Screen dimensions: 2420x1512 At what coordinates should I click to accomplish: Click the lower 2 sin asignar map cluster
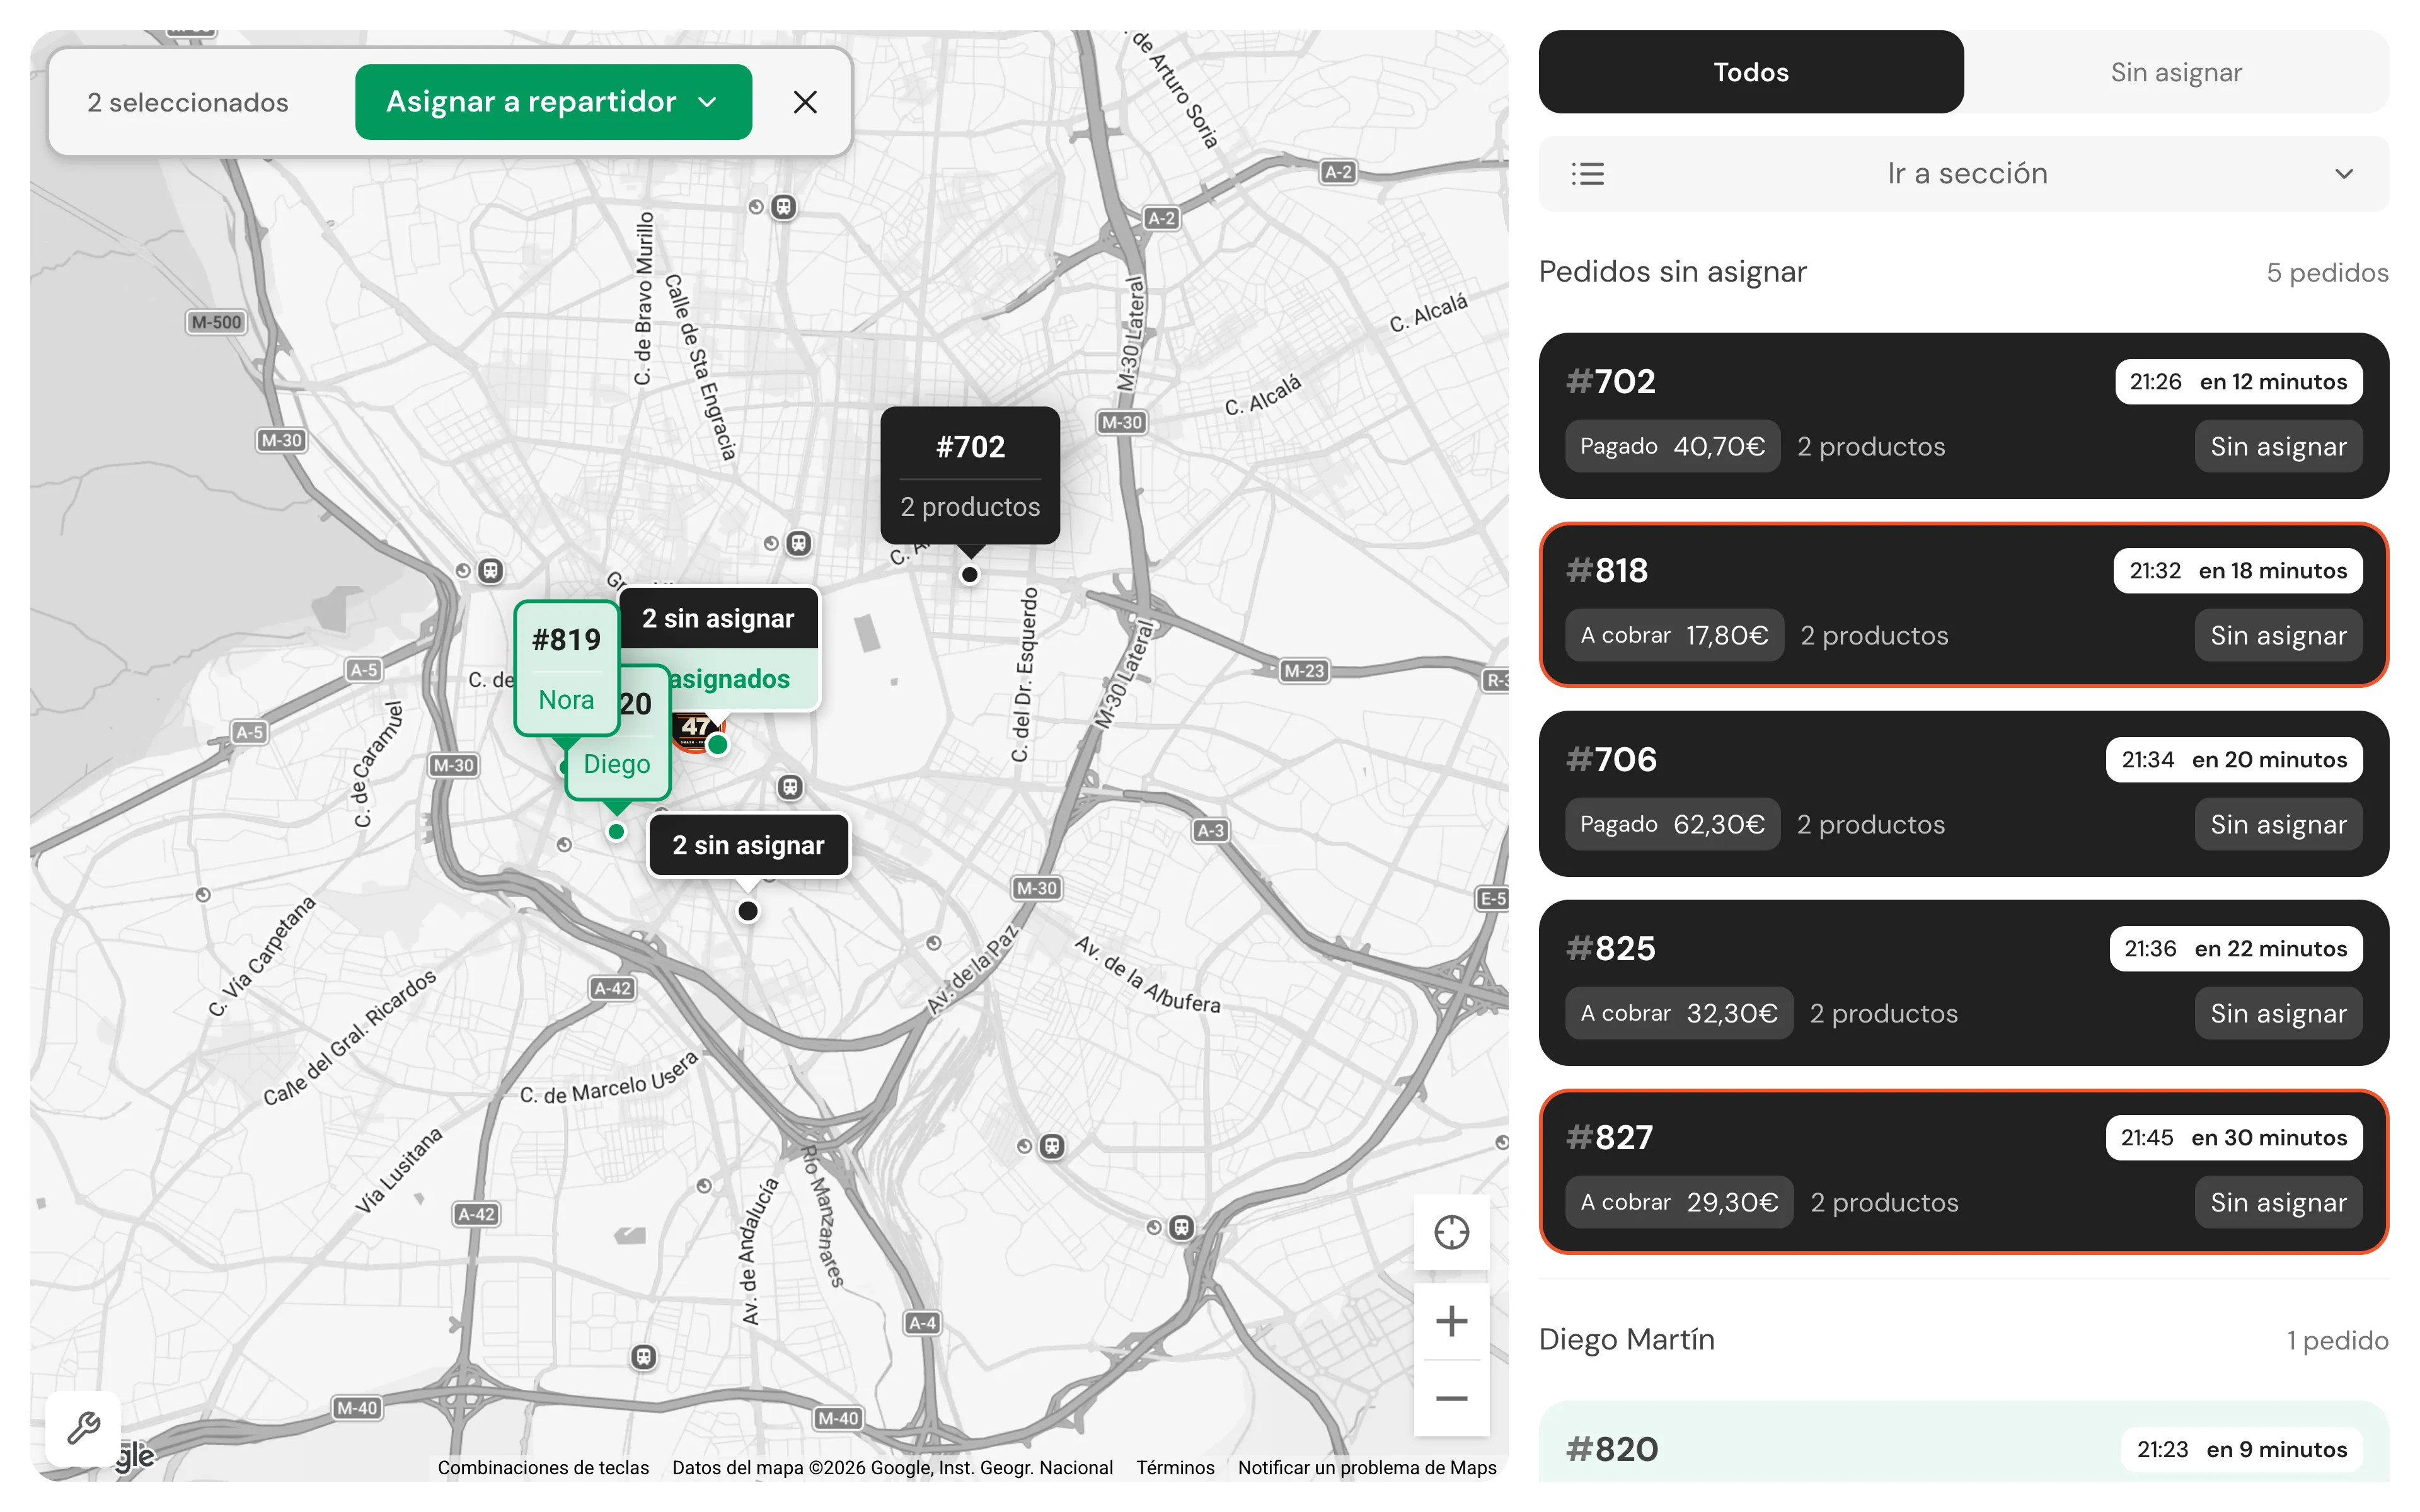tap(748, 845)
